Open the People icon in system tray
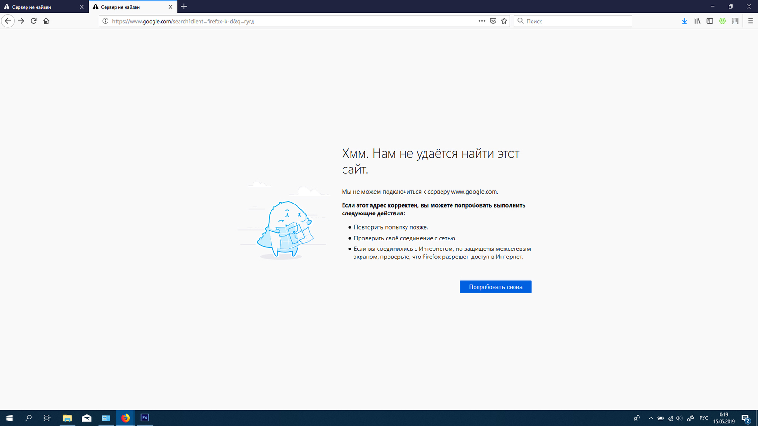 [637, 418]
